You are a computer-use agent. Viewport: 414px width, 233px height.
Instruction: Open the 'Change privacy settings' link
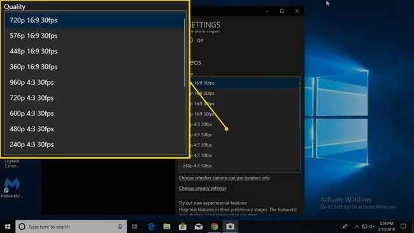click(203, 188)
